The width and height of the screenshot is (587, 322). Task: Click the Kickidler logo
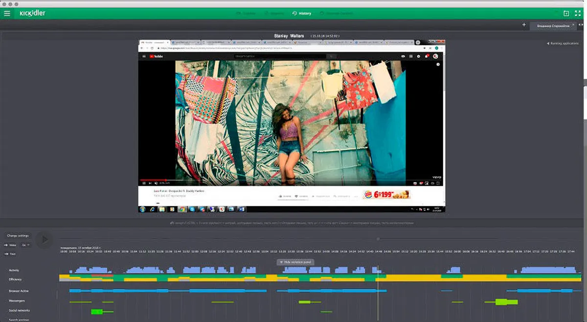tap(32, 13)
